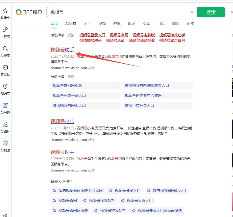Viewport: 233px width, 217px height.
Task: Open the 视频号官网 recommendation link
Action: 119,35
